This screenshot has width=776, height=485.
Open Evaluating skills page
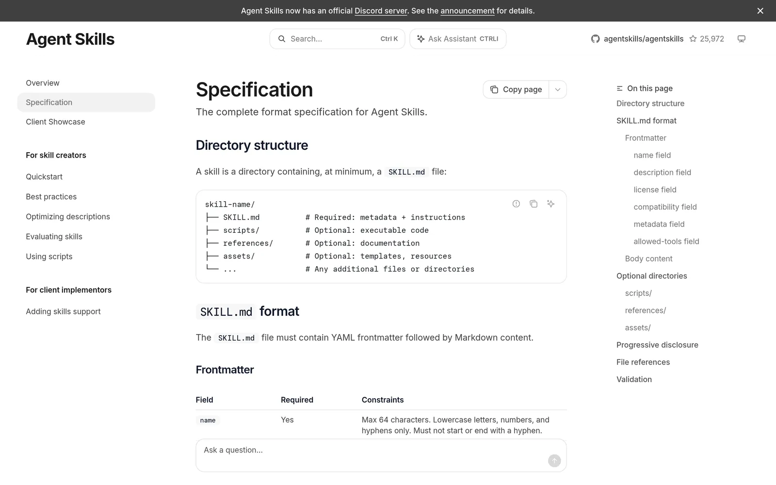pos(54,236)
